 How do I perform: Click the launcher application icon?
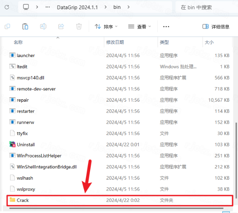(12, 55)
